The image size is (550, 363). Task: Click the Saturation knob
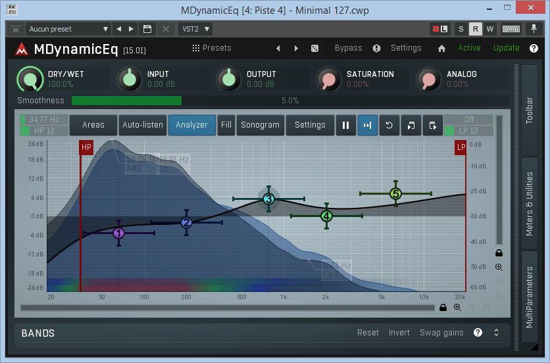point(329,80)
